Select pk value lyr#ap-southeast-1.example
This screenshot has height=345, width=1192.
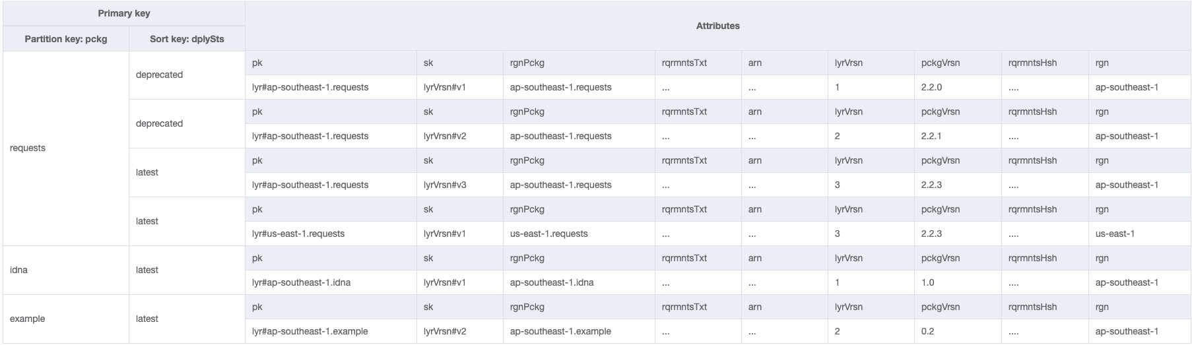pos(310,331)
